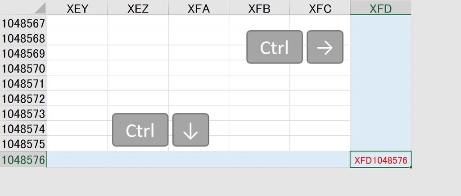Select row header 1048567
This screenshot has height=196, width=461.
tap(23, 23)
